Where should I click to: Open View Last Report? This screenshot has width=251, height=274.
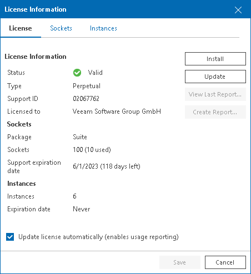[x=215, y=94]
